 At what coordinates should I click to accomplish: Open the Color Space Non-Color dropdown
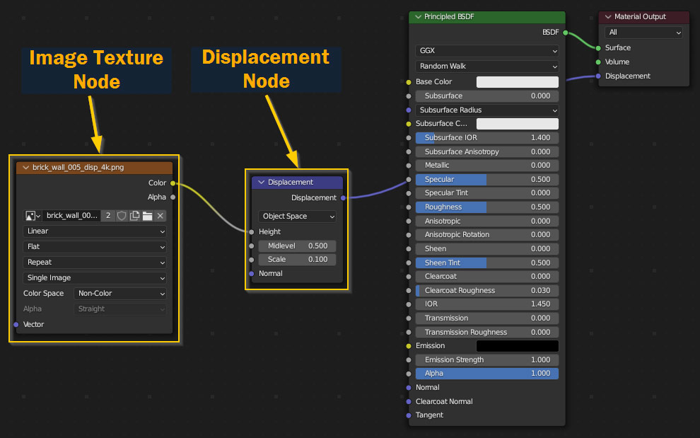point(120,293)
